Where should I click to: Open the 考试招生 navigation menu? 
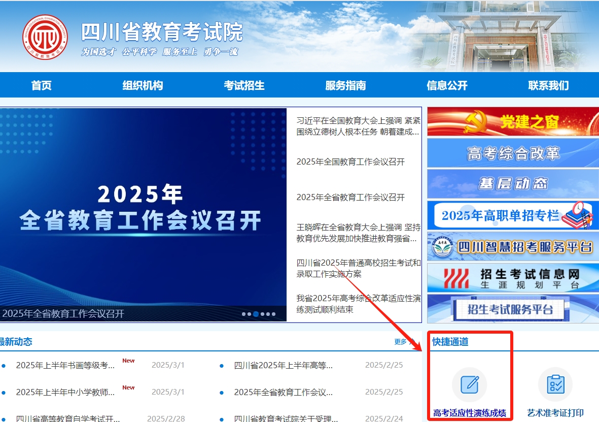point(244,85)
